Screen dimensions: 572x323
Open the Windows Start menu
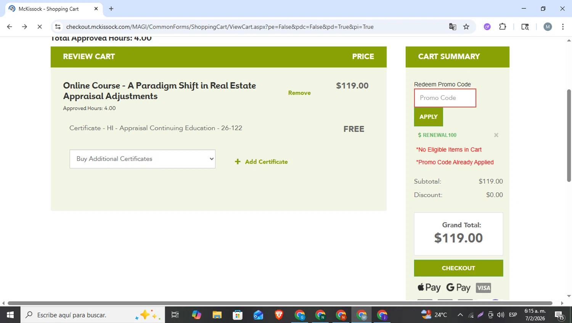[x=10, y=315]
